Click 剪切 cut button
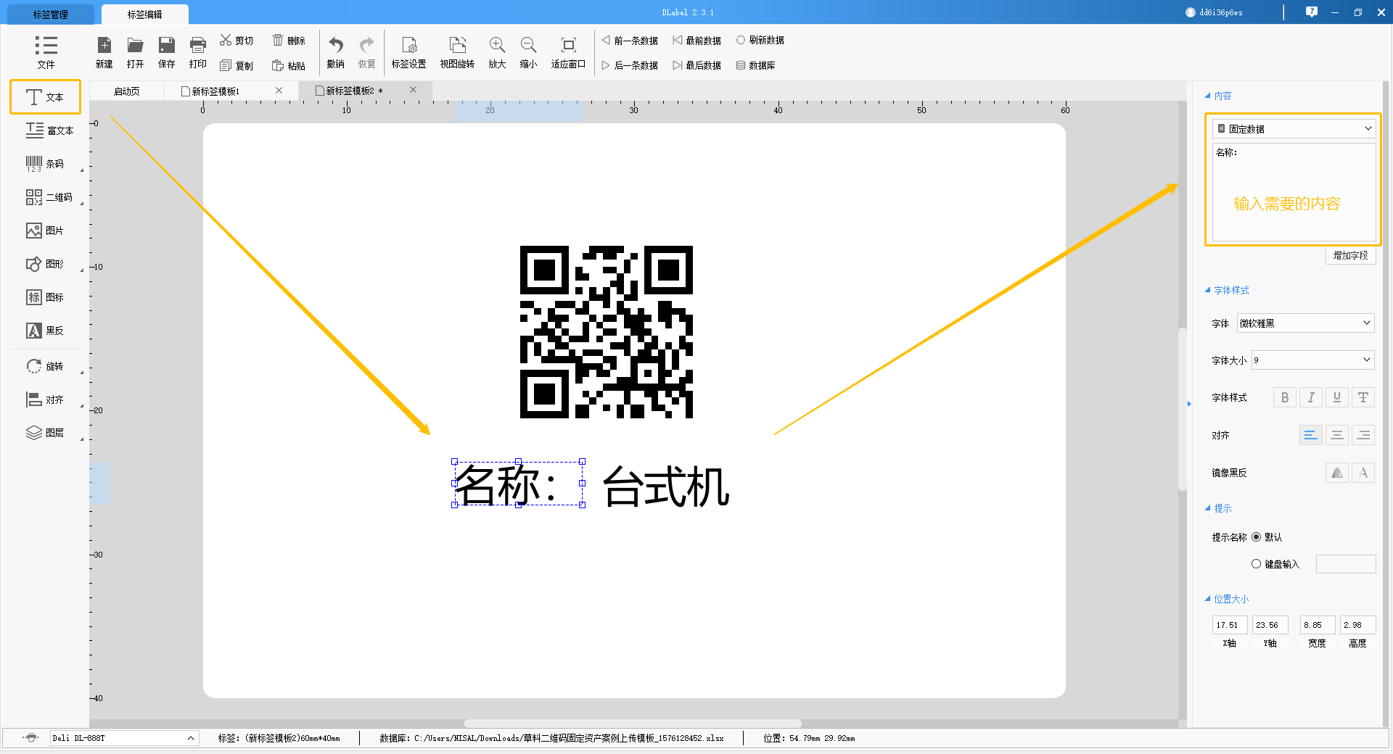Viewport: 1393px width, 754px height. 237,41
